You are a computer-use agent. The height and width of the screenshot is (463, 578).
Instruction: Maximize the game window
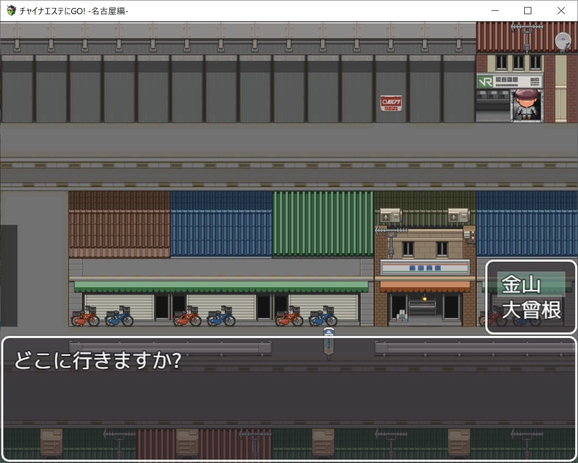pos(528,10)
